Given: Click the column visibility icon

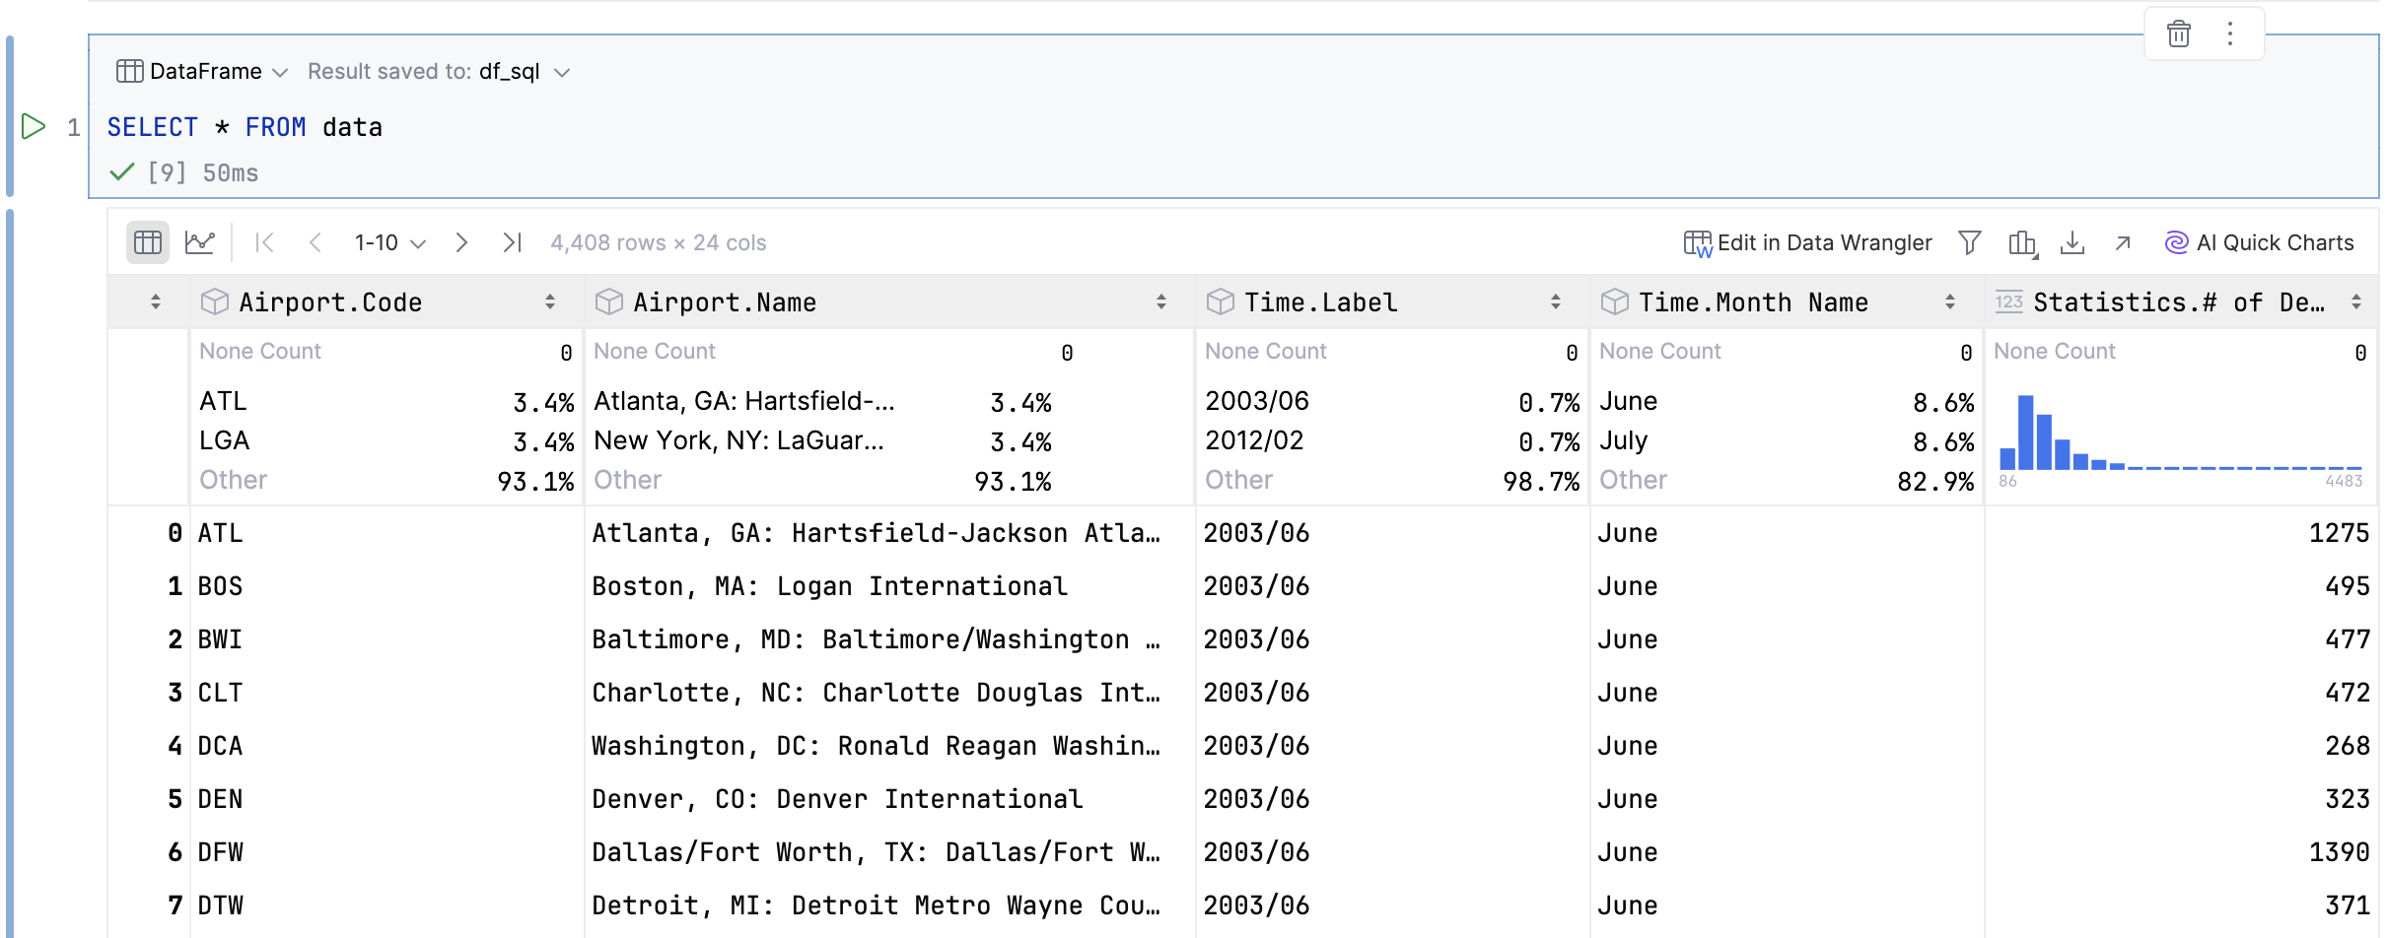Looking at the screenshot, I should [2022, 242].
